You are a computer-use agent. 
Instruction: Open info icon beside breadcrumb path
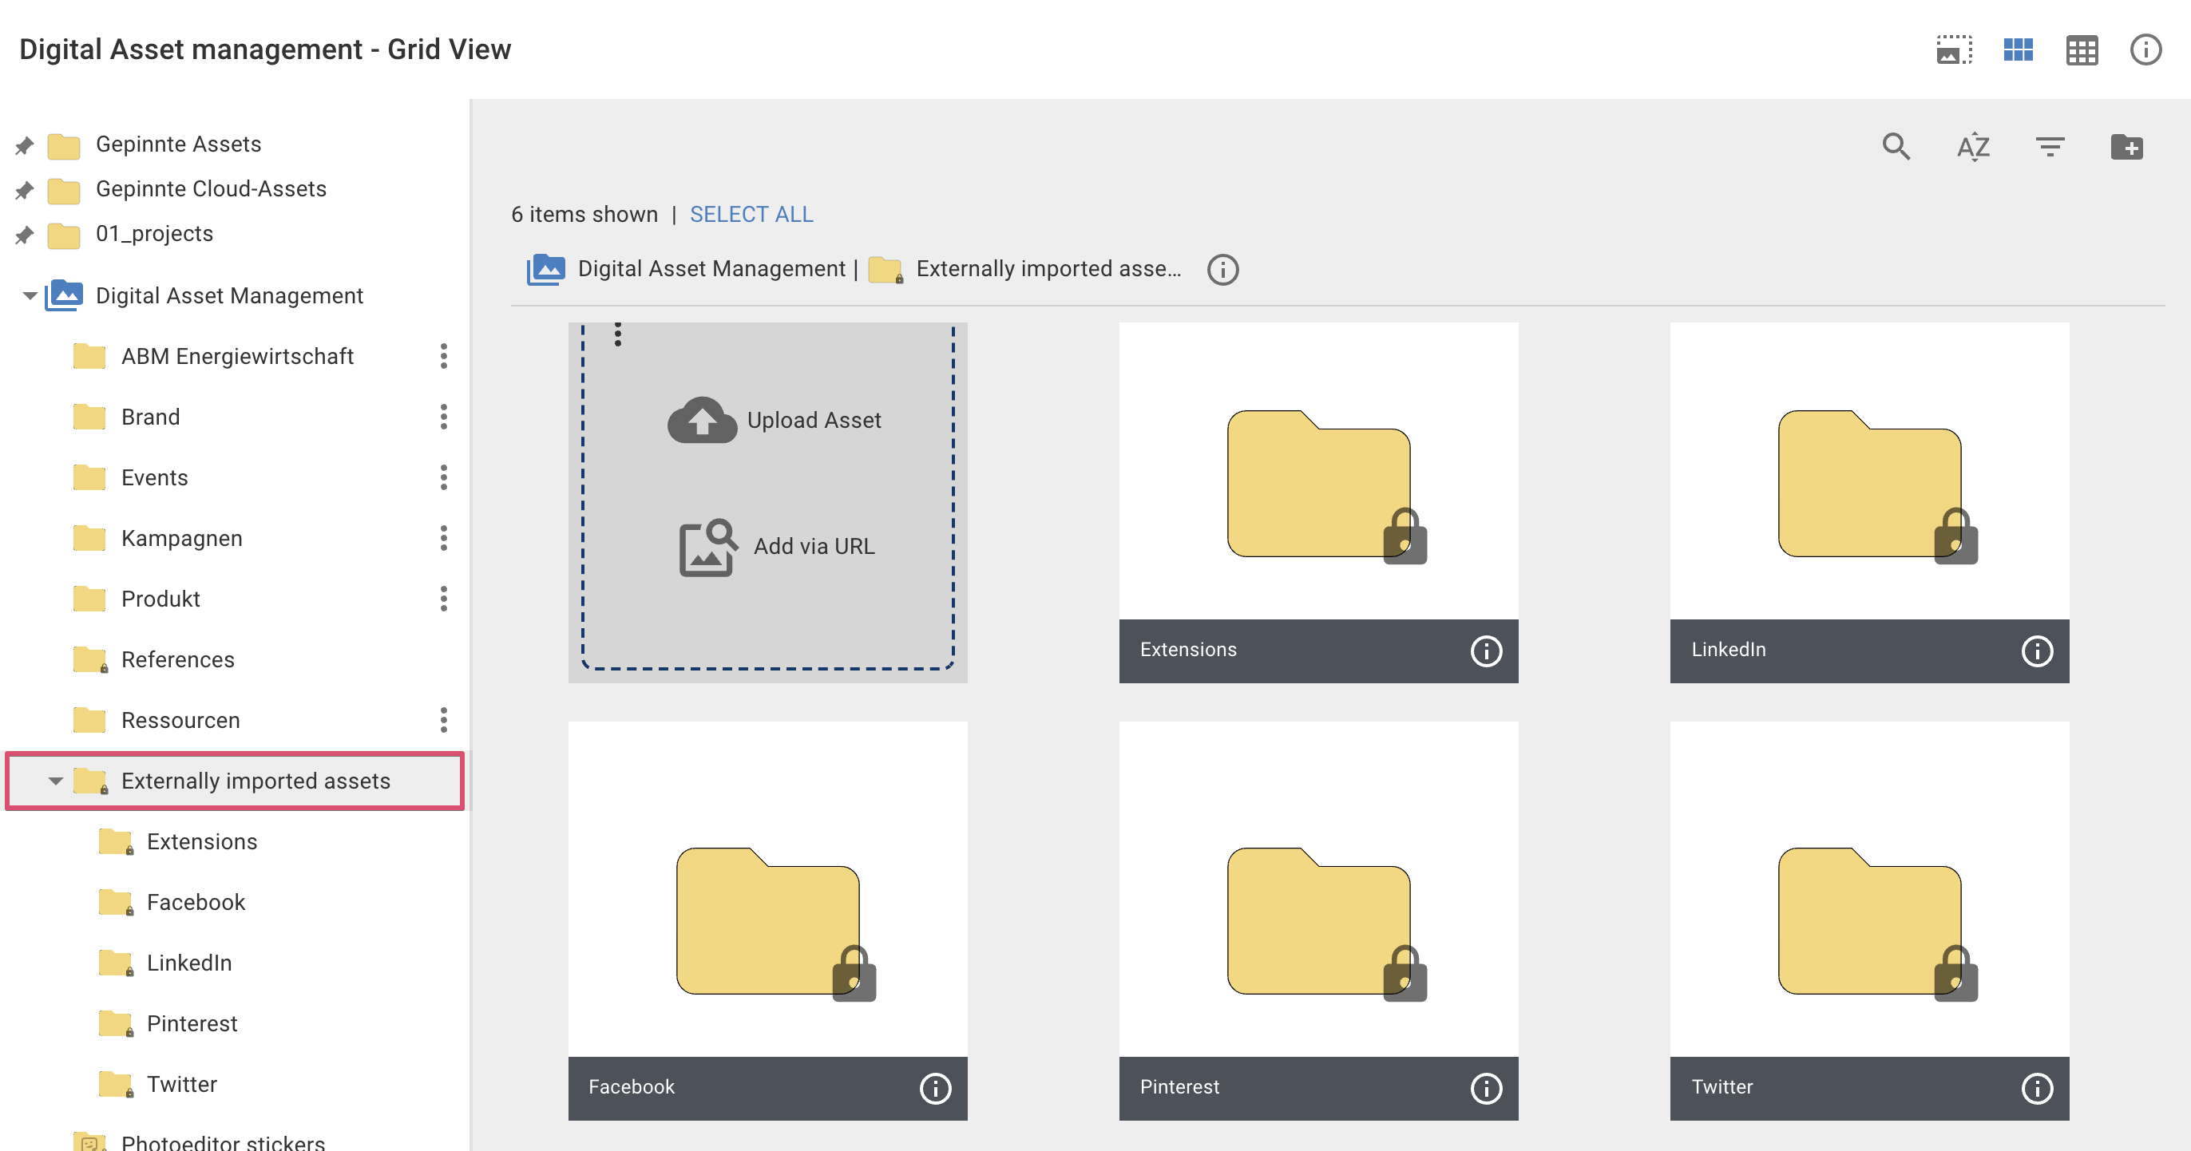(1222, 270)
